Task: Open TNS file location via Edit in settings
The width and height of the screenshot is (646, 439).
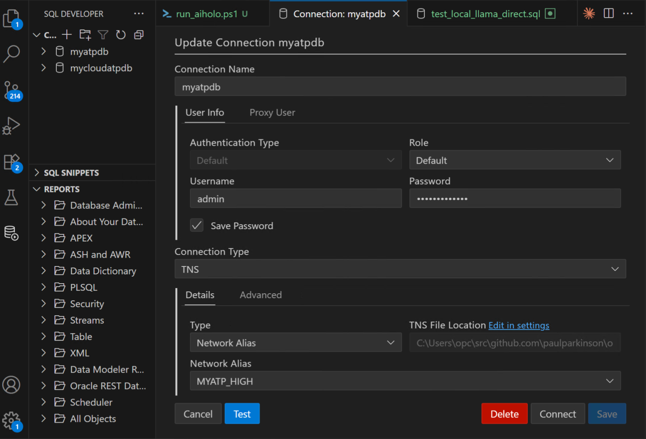Action: click(x=519, y=325)
